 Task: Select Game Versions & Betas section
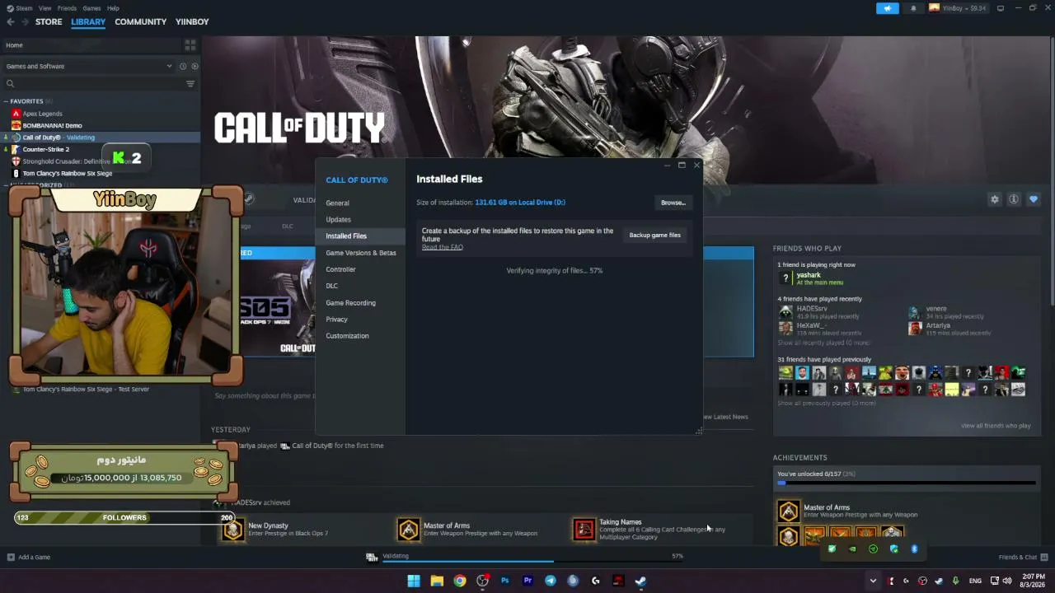coord(361,253)
